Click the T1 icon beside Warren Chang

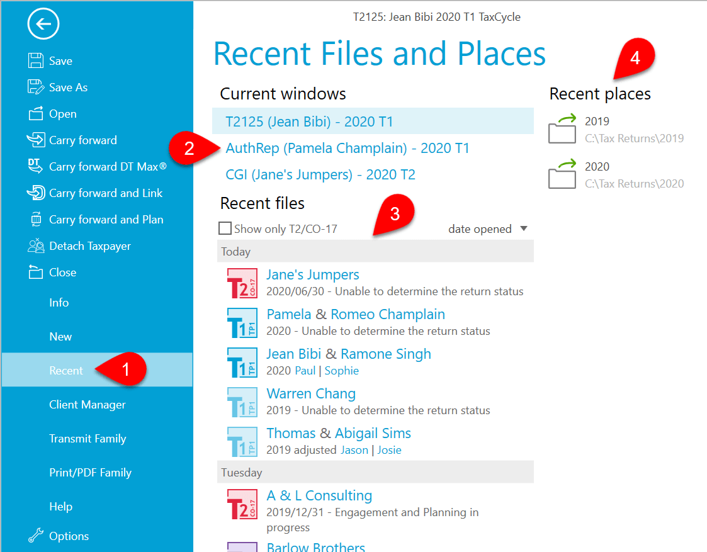click(x=242, y=402)
